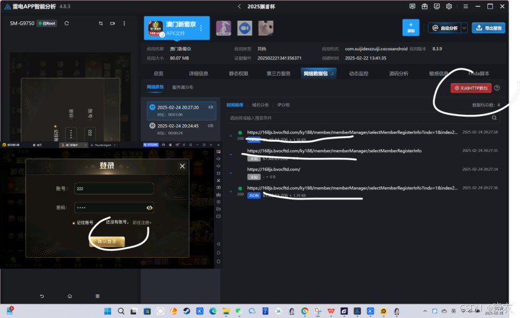The height and width of the screenshot is (318, 520).
Task: Select the cat photo app thumbnail
Action: [266, 28]
